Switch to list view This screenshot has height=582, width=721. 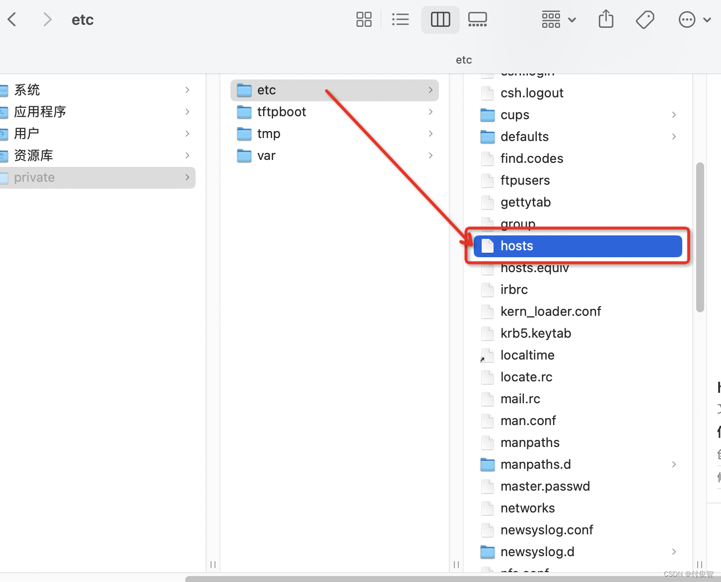400,19
